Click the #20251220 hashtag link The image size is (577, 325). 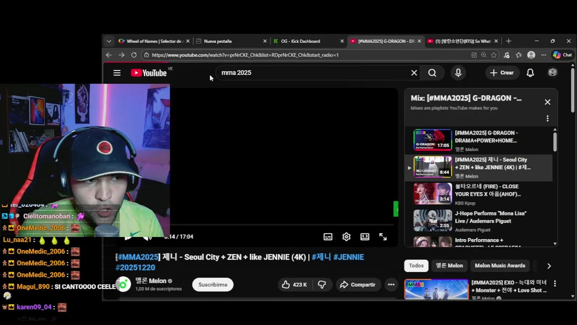135,268
